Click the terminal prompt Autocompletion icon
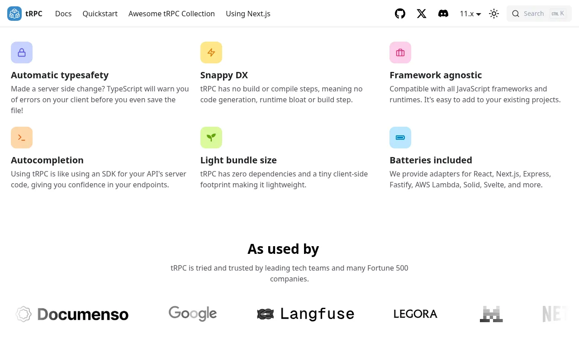The image size is (579, 362). [22, 138]
